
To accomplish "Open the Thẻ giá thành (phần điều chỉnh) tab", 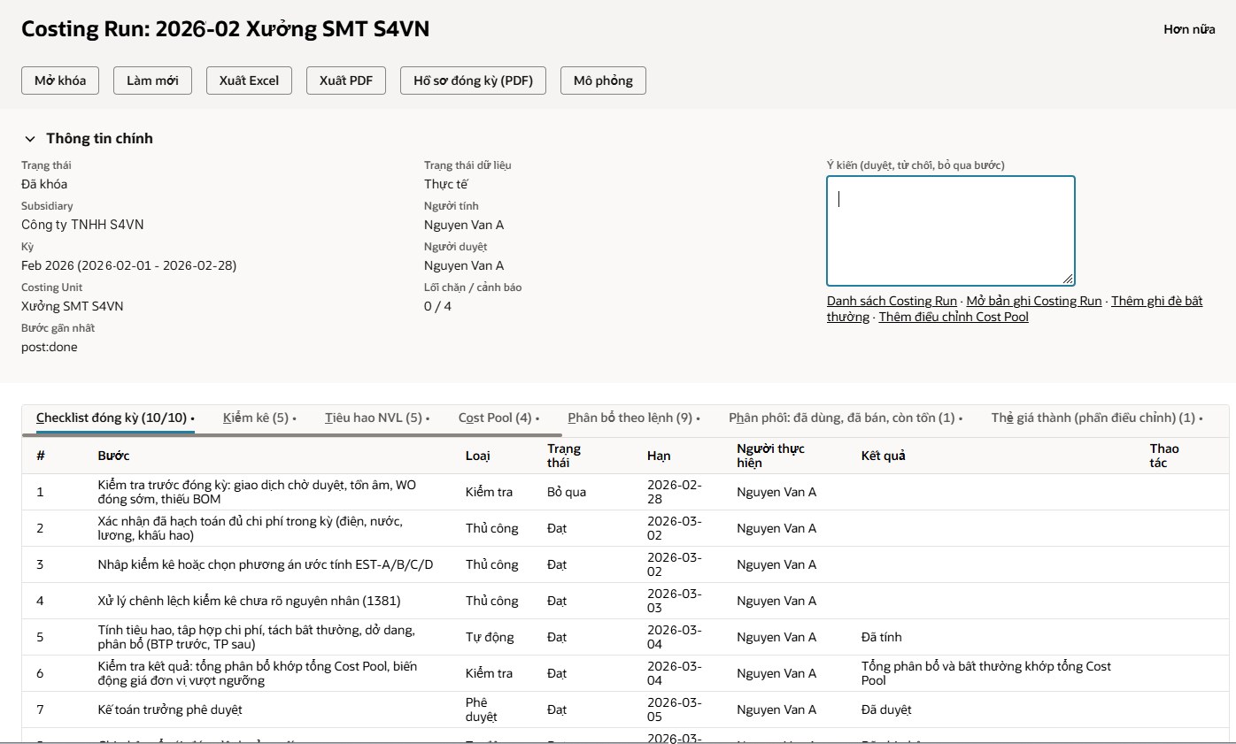I will [x=1097, y=418].
